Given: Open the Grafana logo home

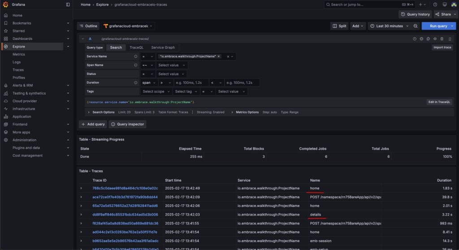Looking at the screenshot, I should click(x=5, y=4).
